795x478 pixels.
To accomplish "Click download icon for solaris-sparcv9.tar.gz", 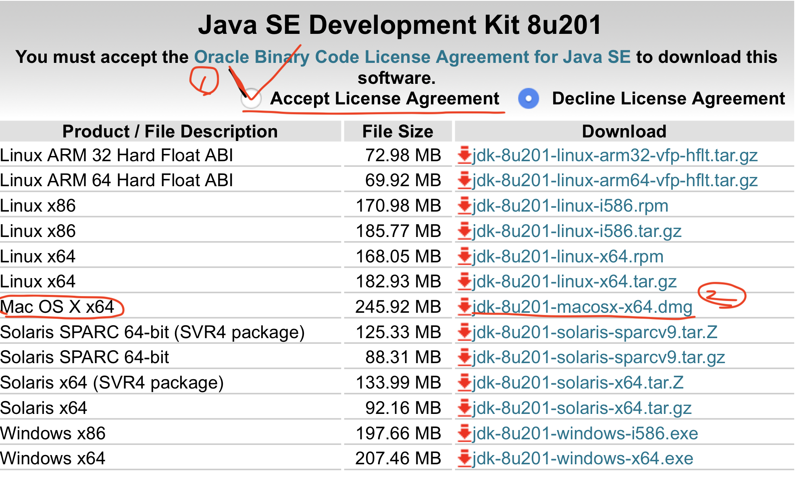I will (x=464, y=357).
